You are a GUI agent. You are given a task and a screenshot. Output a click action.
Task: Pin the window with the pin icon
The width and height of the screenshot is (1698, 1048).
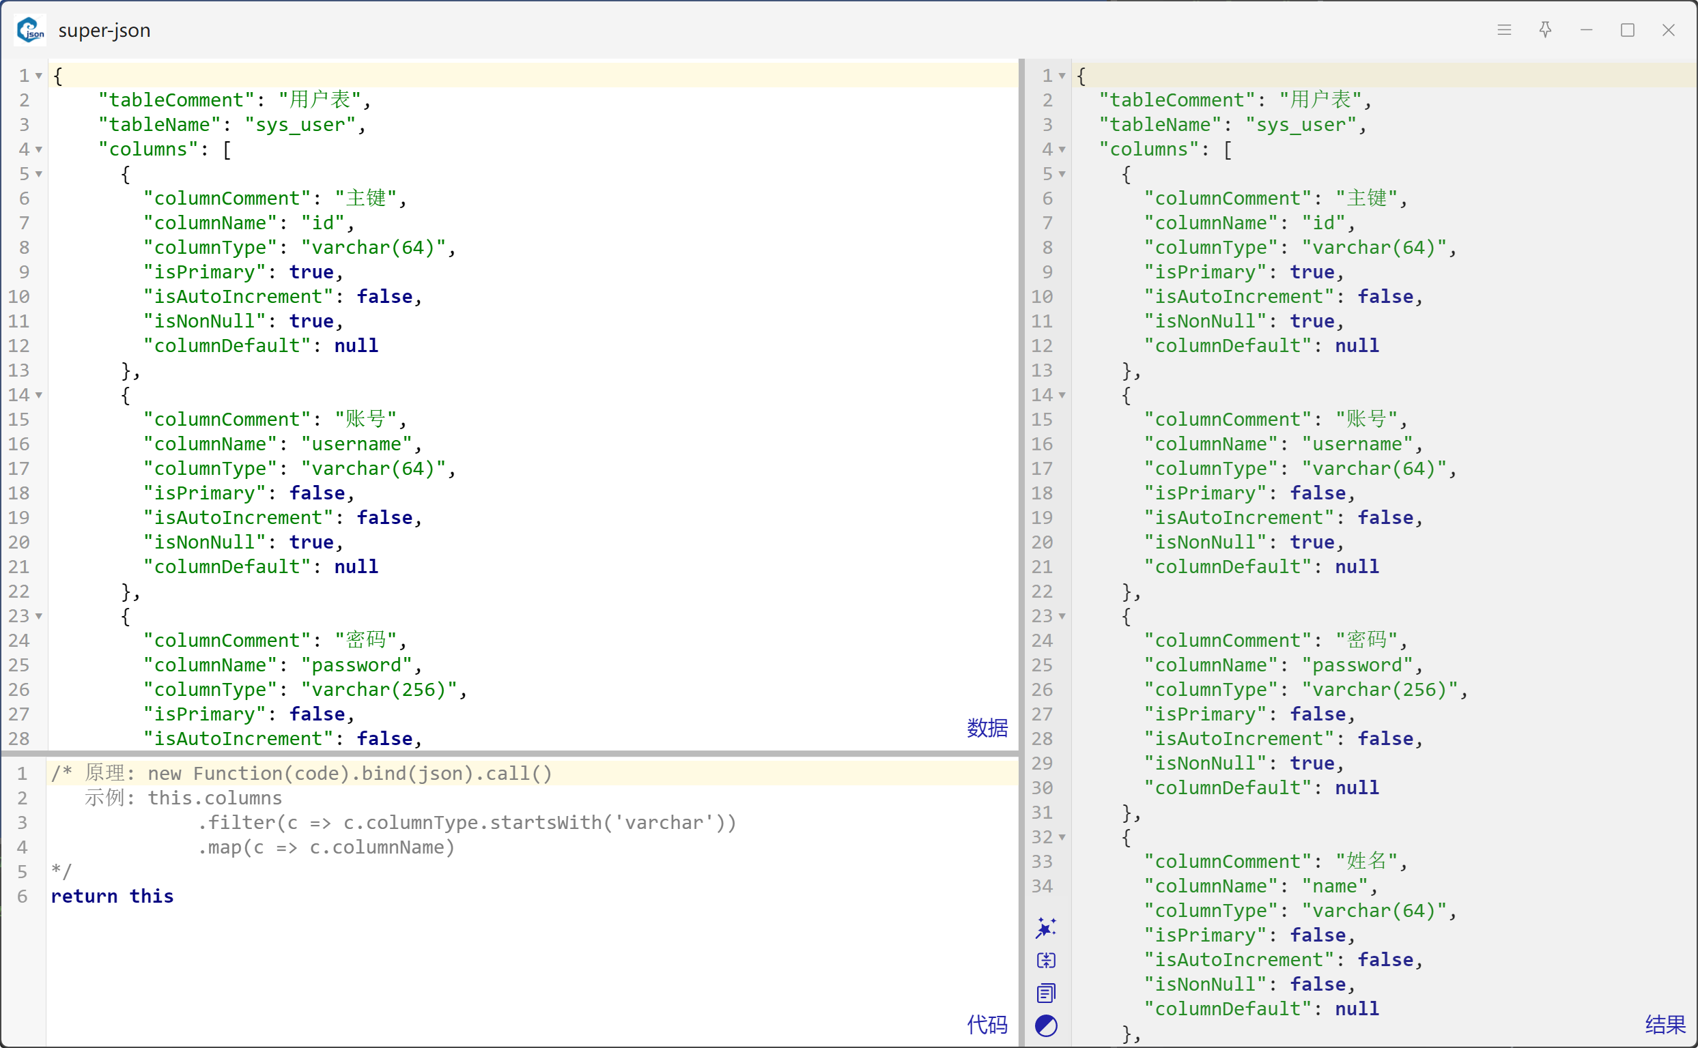point(1544,30)
